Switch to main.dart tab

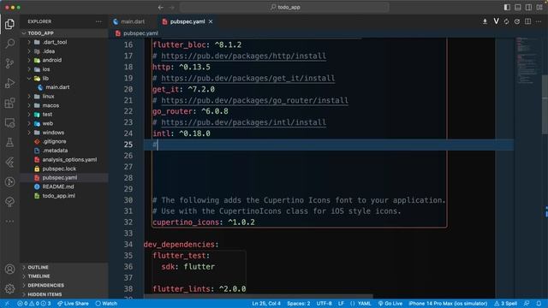point(132,21)
